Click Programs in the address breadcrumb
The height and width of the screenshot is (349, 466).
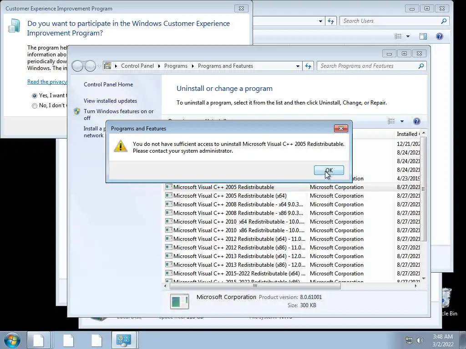[x=176, y=66]
